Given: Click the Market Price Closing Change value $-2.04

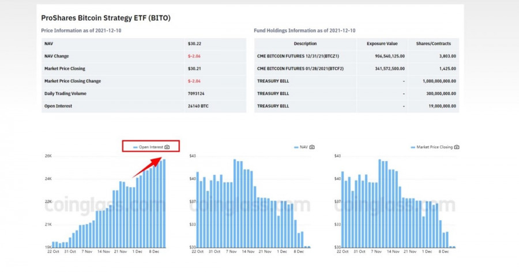Looking at the screenshot, I should 194,81.
